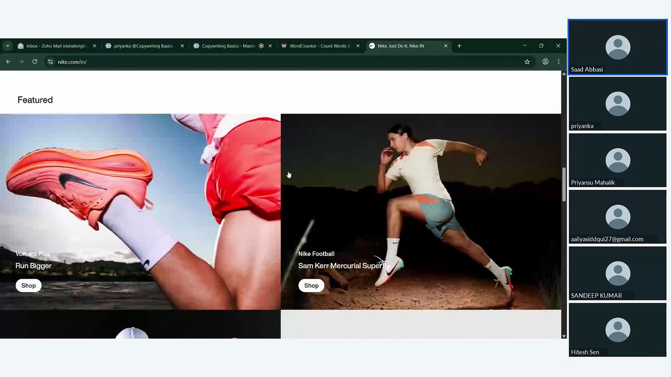Select aaliyasiddqui27@gmail.com participant tile
671x377 pixels.
click(618, 217)
